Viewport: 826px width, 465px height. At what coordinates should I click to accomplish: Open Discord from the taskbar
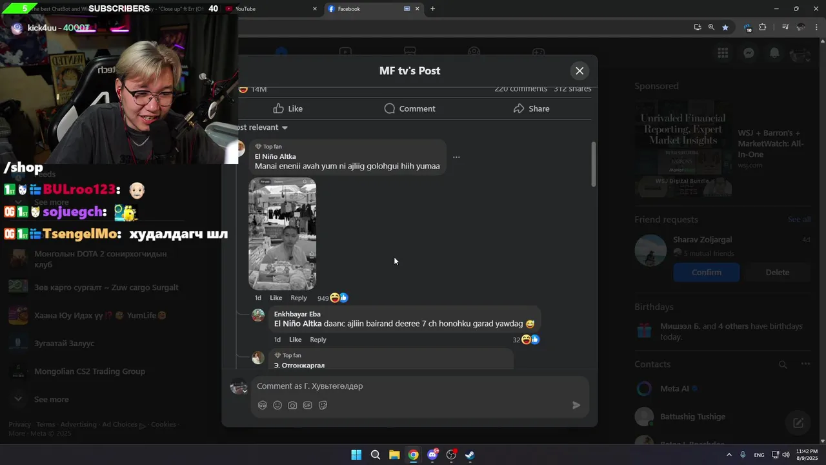(x=432, y=455)
